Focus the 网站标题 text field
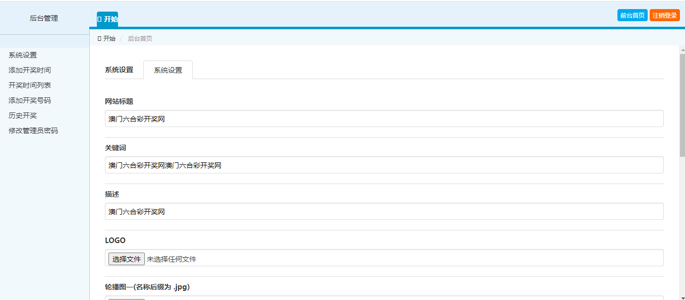The width and height of the screenshot is (685, 300). (x=384, y=119)
